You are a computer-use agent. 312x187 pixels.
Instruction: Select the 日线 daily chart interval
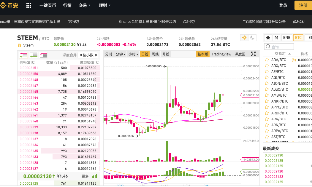point(145,54)
